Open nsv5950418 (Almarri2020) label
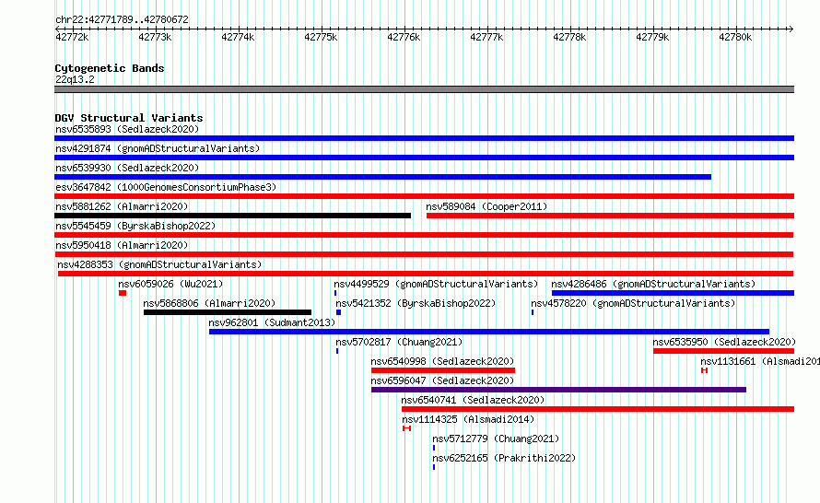Viewport: 820px width, 503px height. tap(122, 245)
